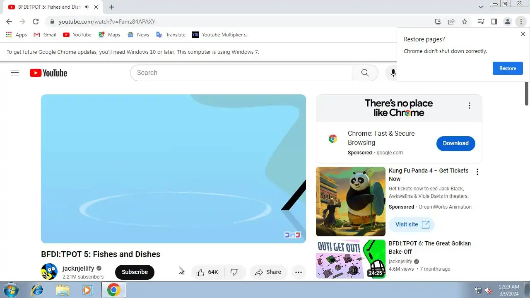The height and width of the screenshot is (298, 530).
Task: Open Kung Fu Panda 4 – Get Tickets title
Action: tap(429, 175)
